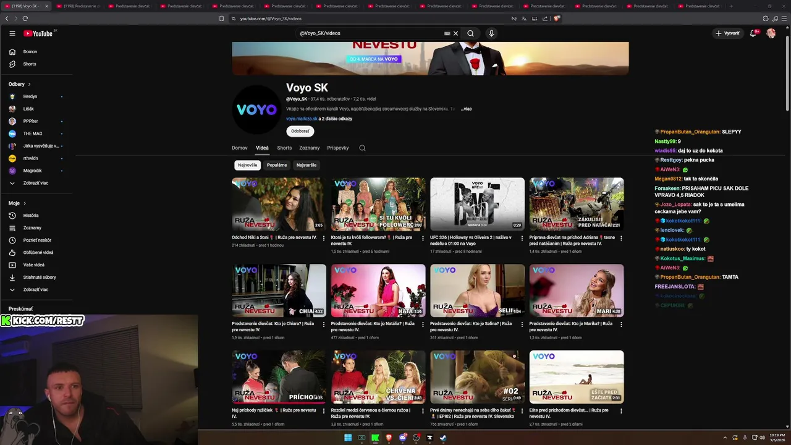Expand the Moje section header
Image resolution: width=791 pixels, height=445 pixels.
click(x=17, y=203)
